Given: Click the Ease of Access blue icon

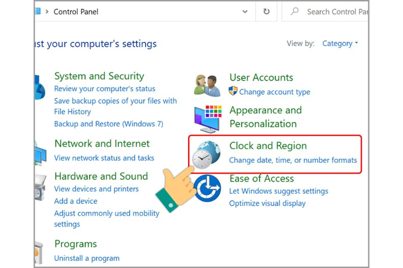Looking at the screenshot, I should [207, 188].
